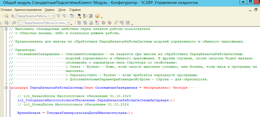The width and height of the screenshot is (260, 117).
Task: Click the Экспорт keyword in procedure header
Action: [x=180, y=88]
